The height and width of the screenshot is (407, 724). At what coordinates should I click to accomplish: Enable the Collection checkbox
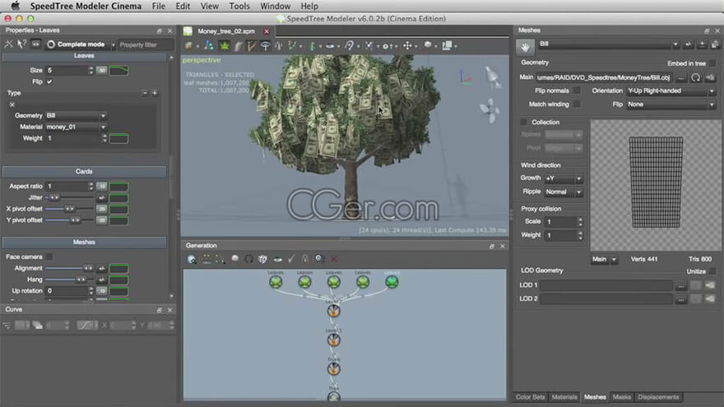pyautogui.click(x=523, y=123)
